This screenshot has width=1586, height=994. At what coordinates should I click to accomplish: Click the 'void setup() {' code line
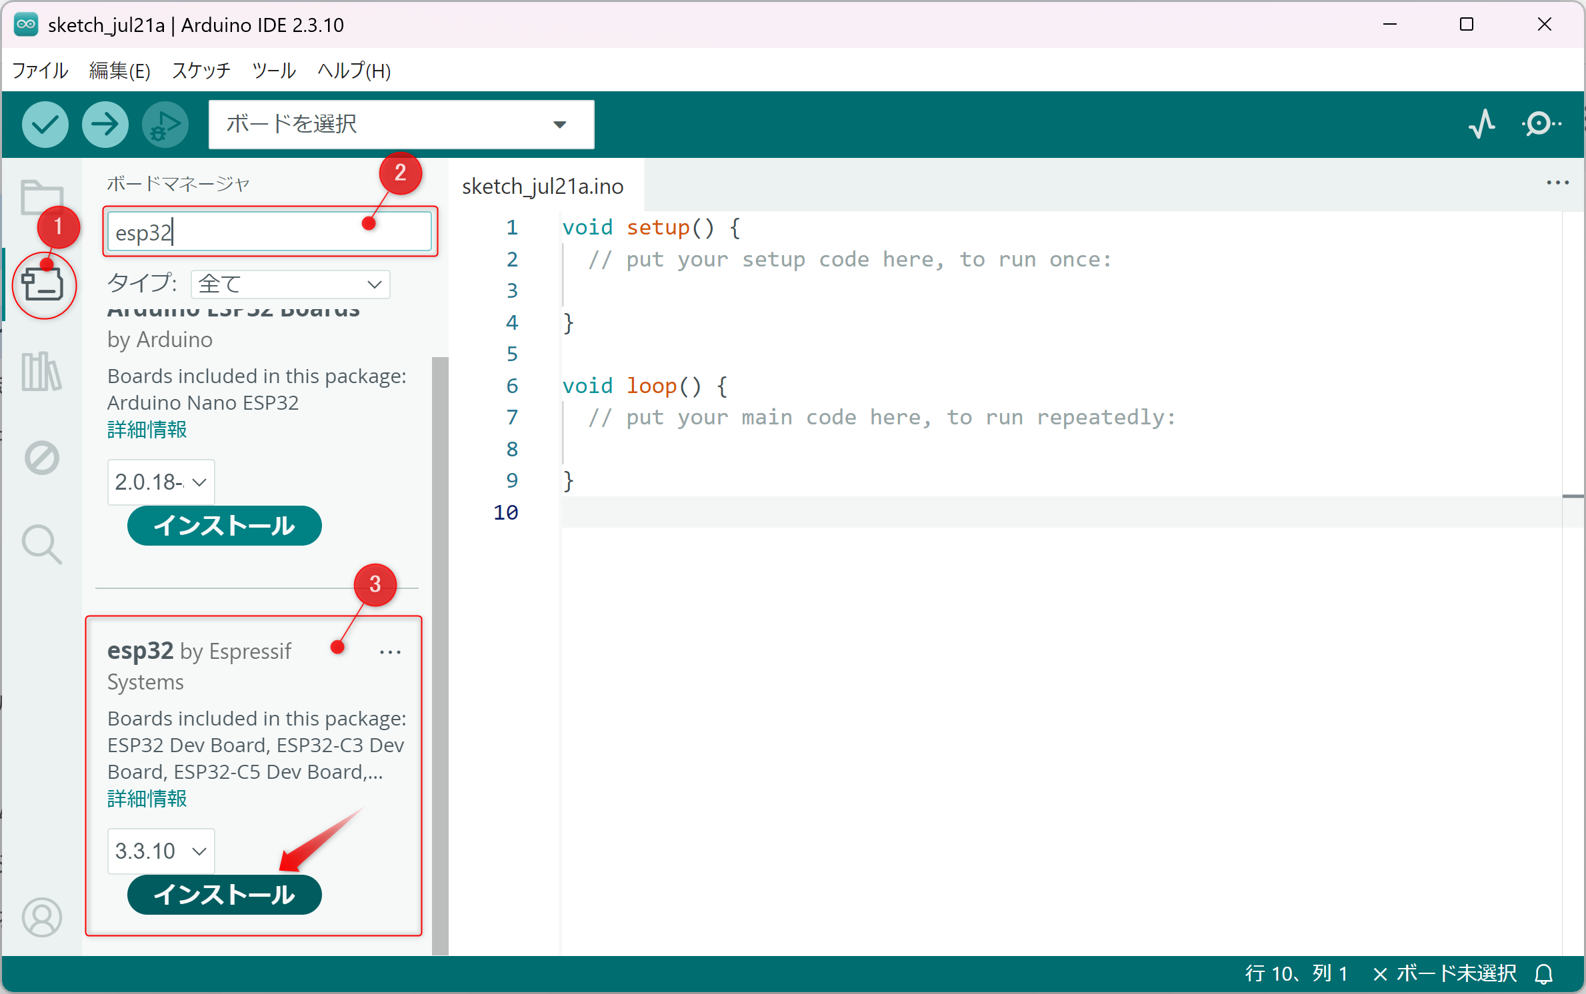click(651, 228)
